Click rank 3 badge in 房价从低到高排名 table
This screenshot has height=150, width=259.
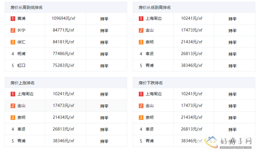tap(141, 42)
